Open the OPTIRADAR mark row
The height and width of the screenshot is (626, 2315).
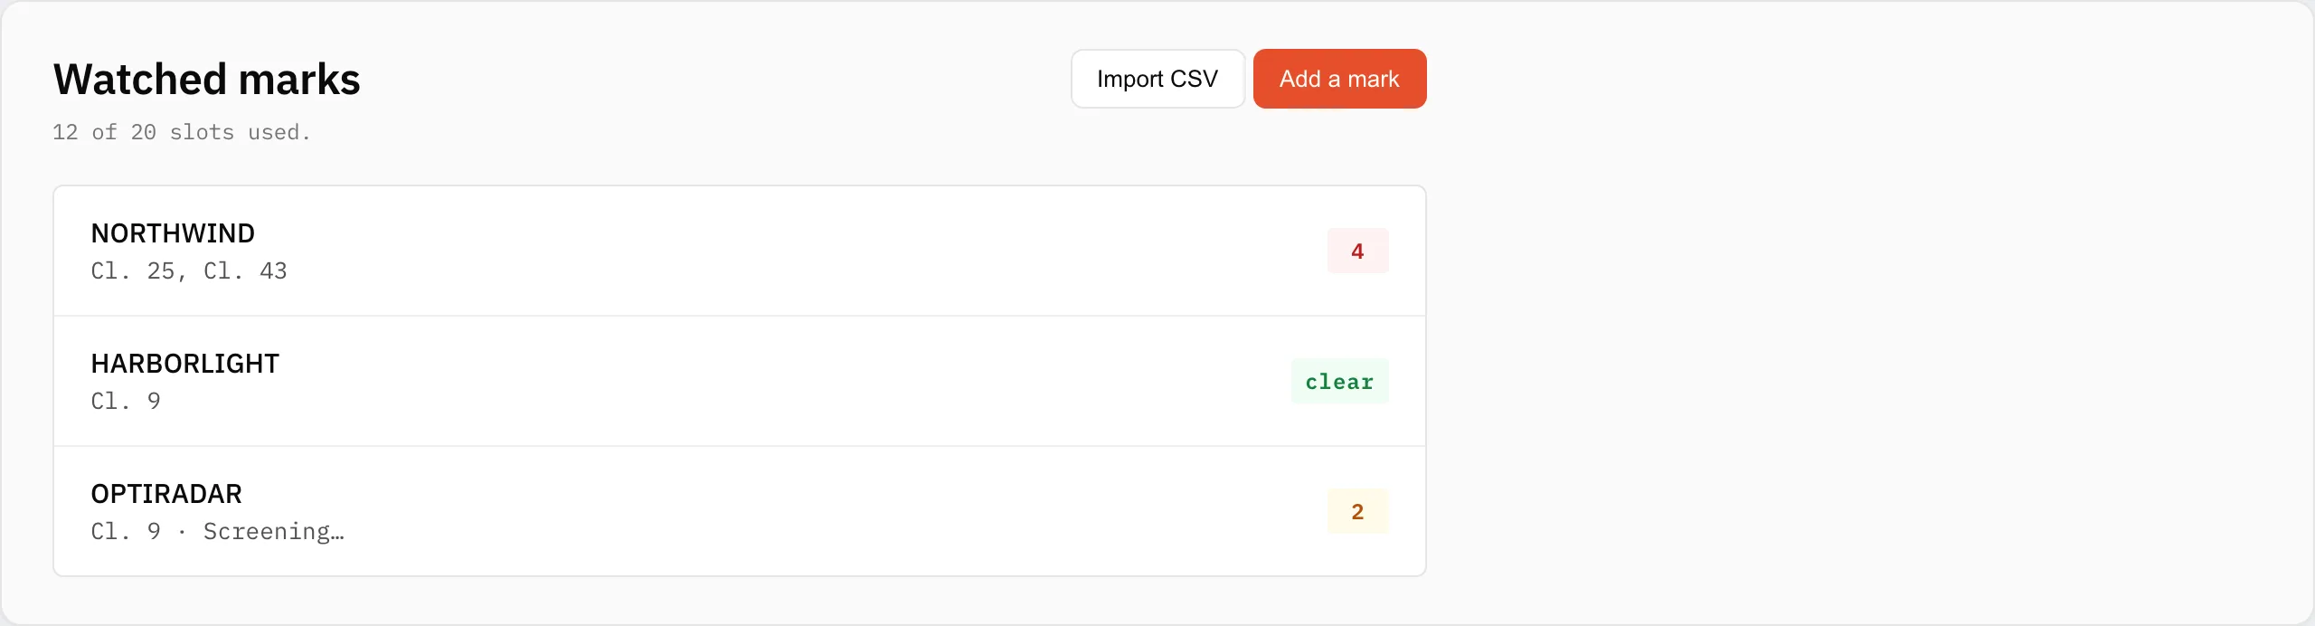pos(740,511)
